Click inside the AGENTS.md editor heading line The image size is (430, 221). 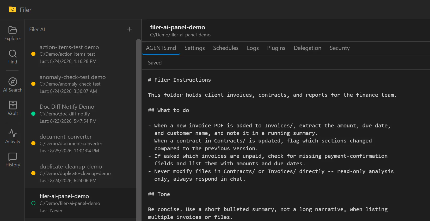179,80
